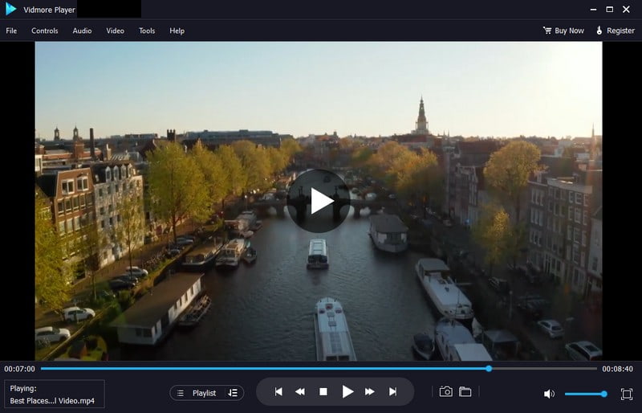Click the large play overlay on video
642x413 pixels.
[x=319, y=201]
